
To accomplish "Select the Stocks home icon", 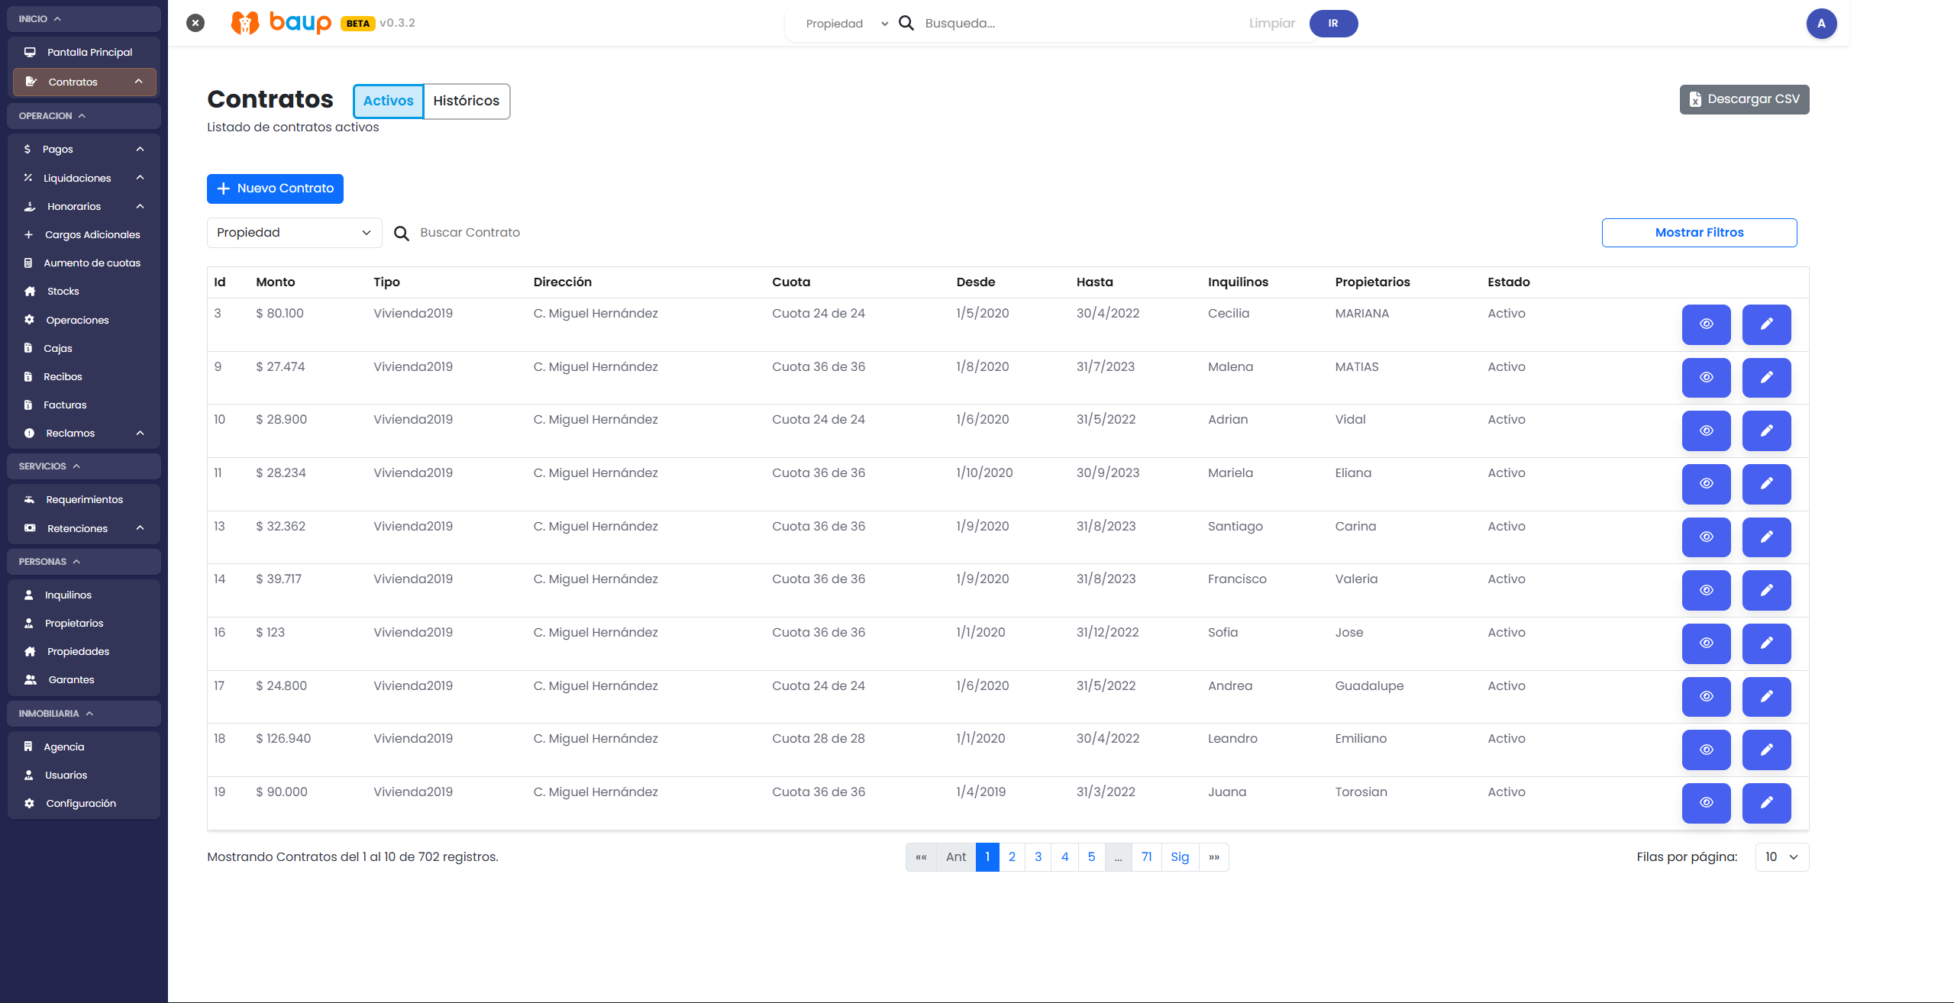I will 28,291.
